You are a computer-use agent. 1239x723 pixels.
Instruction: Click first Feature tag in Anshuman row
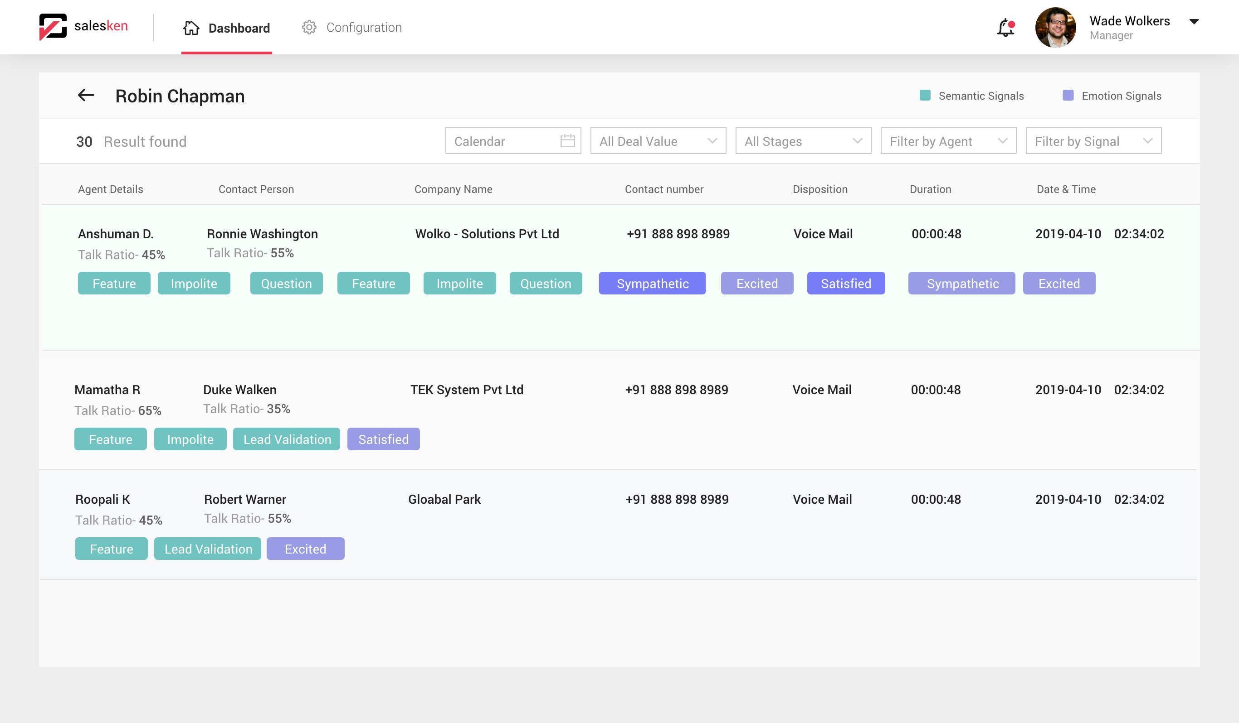click(114, 284)
